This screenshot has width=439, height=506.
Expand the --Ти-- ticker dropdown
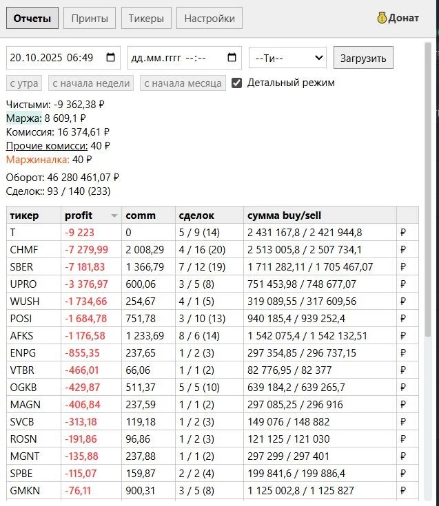point(287,58)
